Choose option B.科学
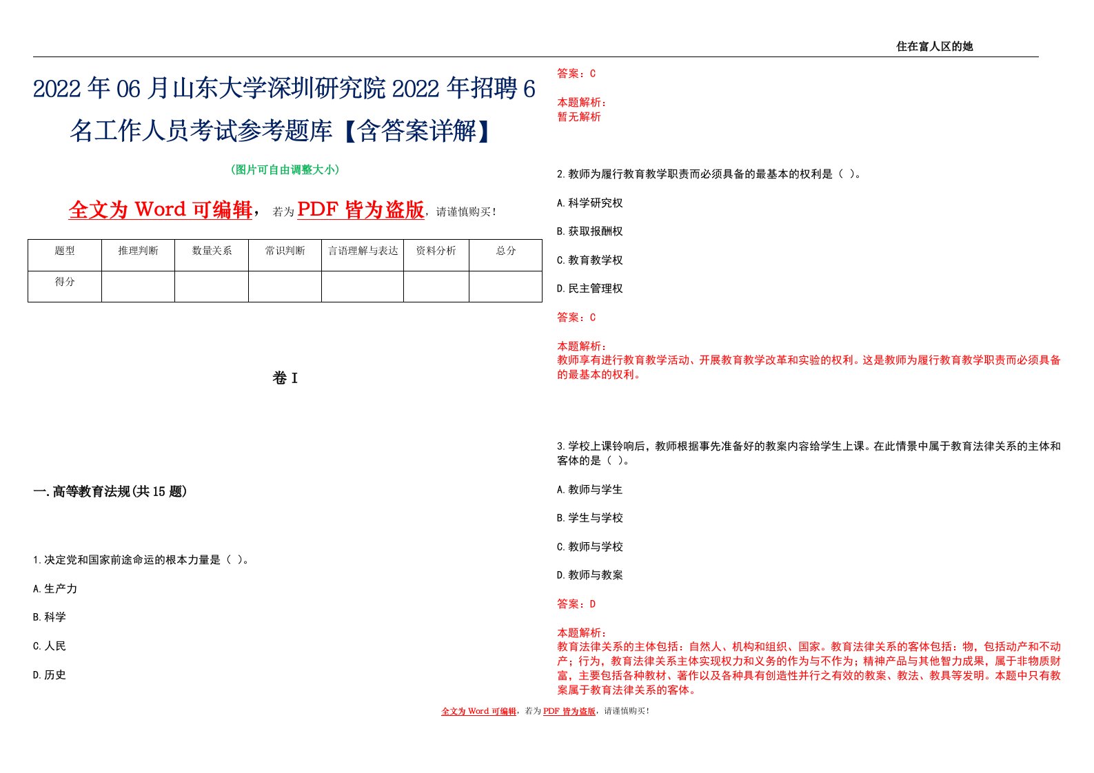Image resolution: width=1094 pixels, height=773 pixels. tap(50, 617)
